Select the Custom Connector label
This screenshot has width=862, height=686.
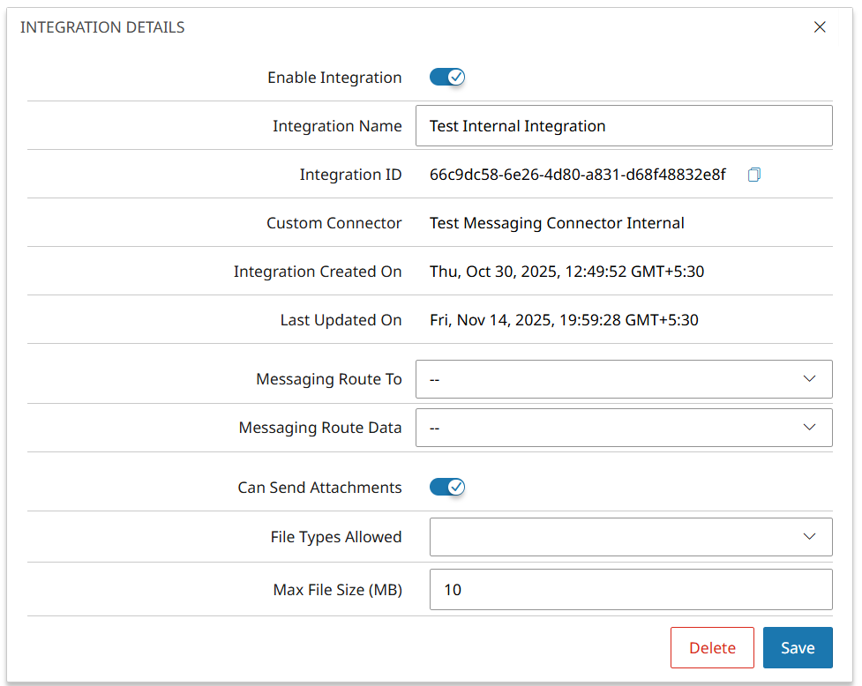pos(334,223)
